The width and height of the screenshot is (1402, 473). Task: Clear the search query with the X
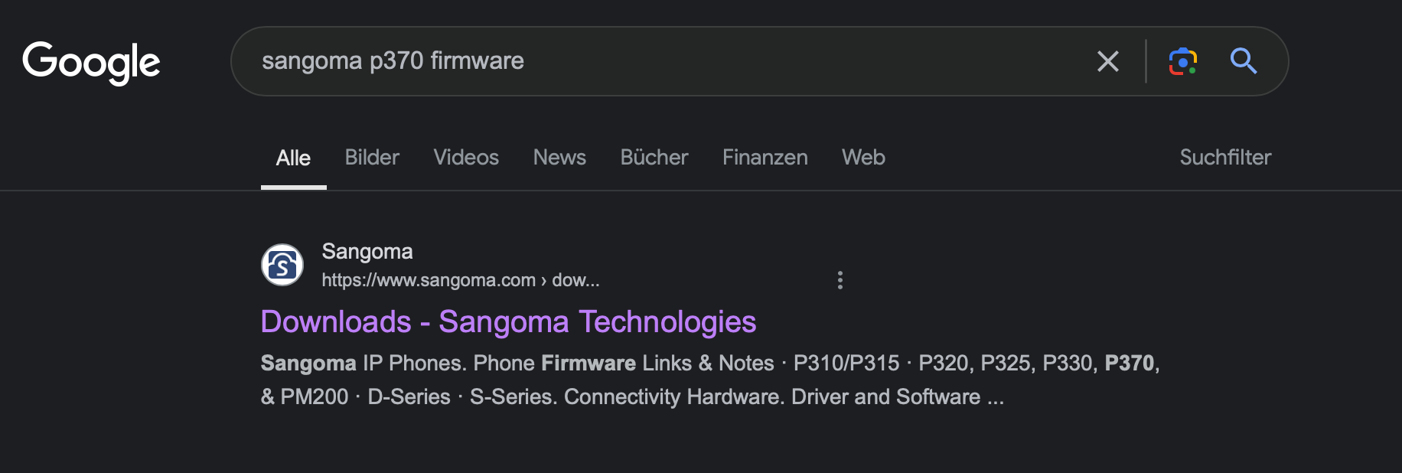1107,61
